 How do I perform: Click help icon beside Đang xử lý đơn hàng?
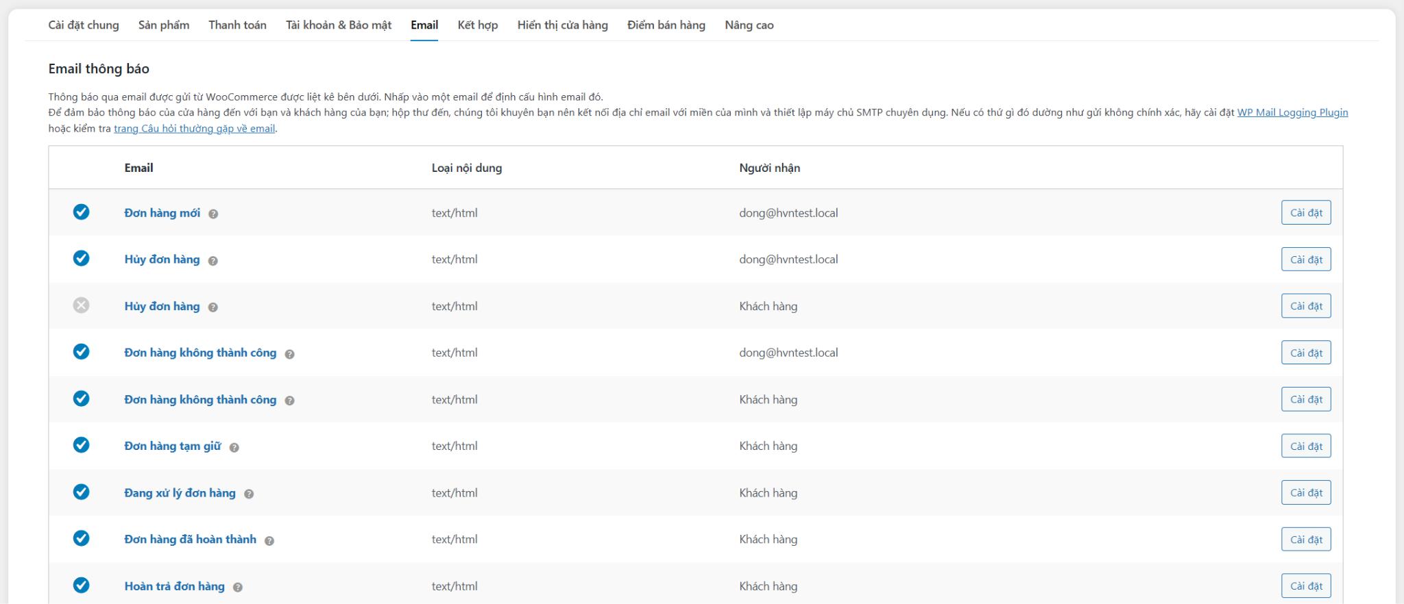(249, 494)
